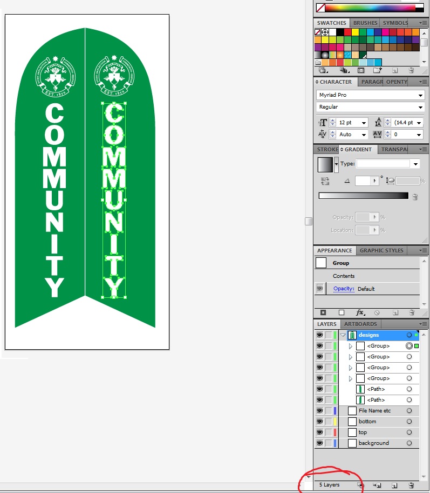Click New Swatch icon in Swatches panel
Screen dimensions: 430x493
(x=395, y=70)
